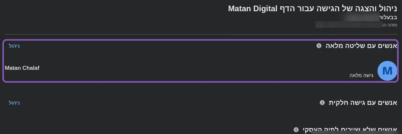The image size is (402, 134).
Task: Click the בבעלות ownership label
Action: [x=388, y=18]
